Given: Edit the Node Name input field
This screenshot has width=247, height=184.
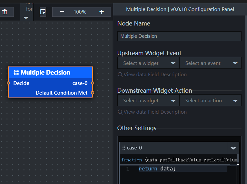Looking at the screenshot, I should pyautogui.click(x=179, y=36).
